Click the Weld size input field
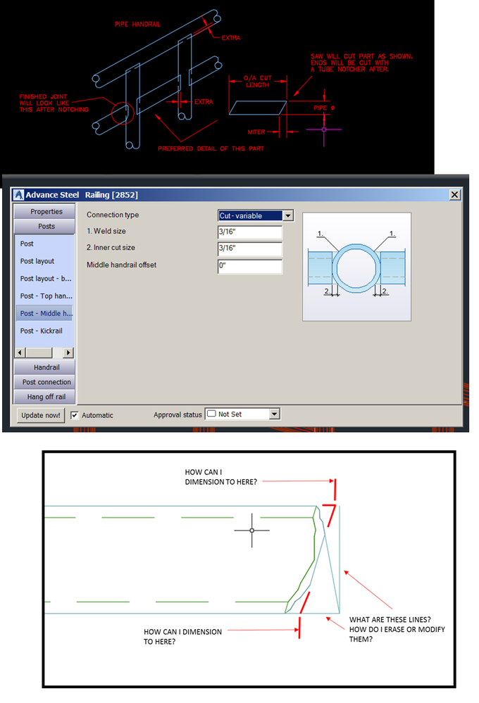The image size is (479, 703). click(x=250, y=232)
